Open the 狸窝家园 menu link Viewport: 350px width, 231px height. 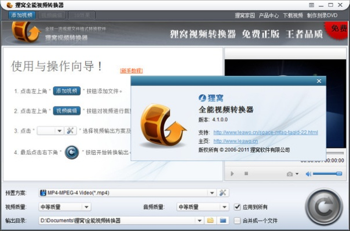point(245,16)
